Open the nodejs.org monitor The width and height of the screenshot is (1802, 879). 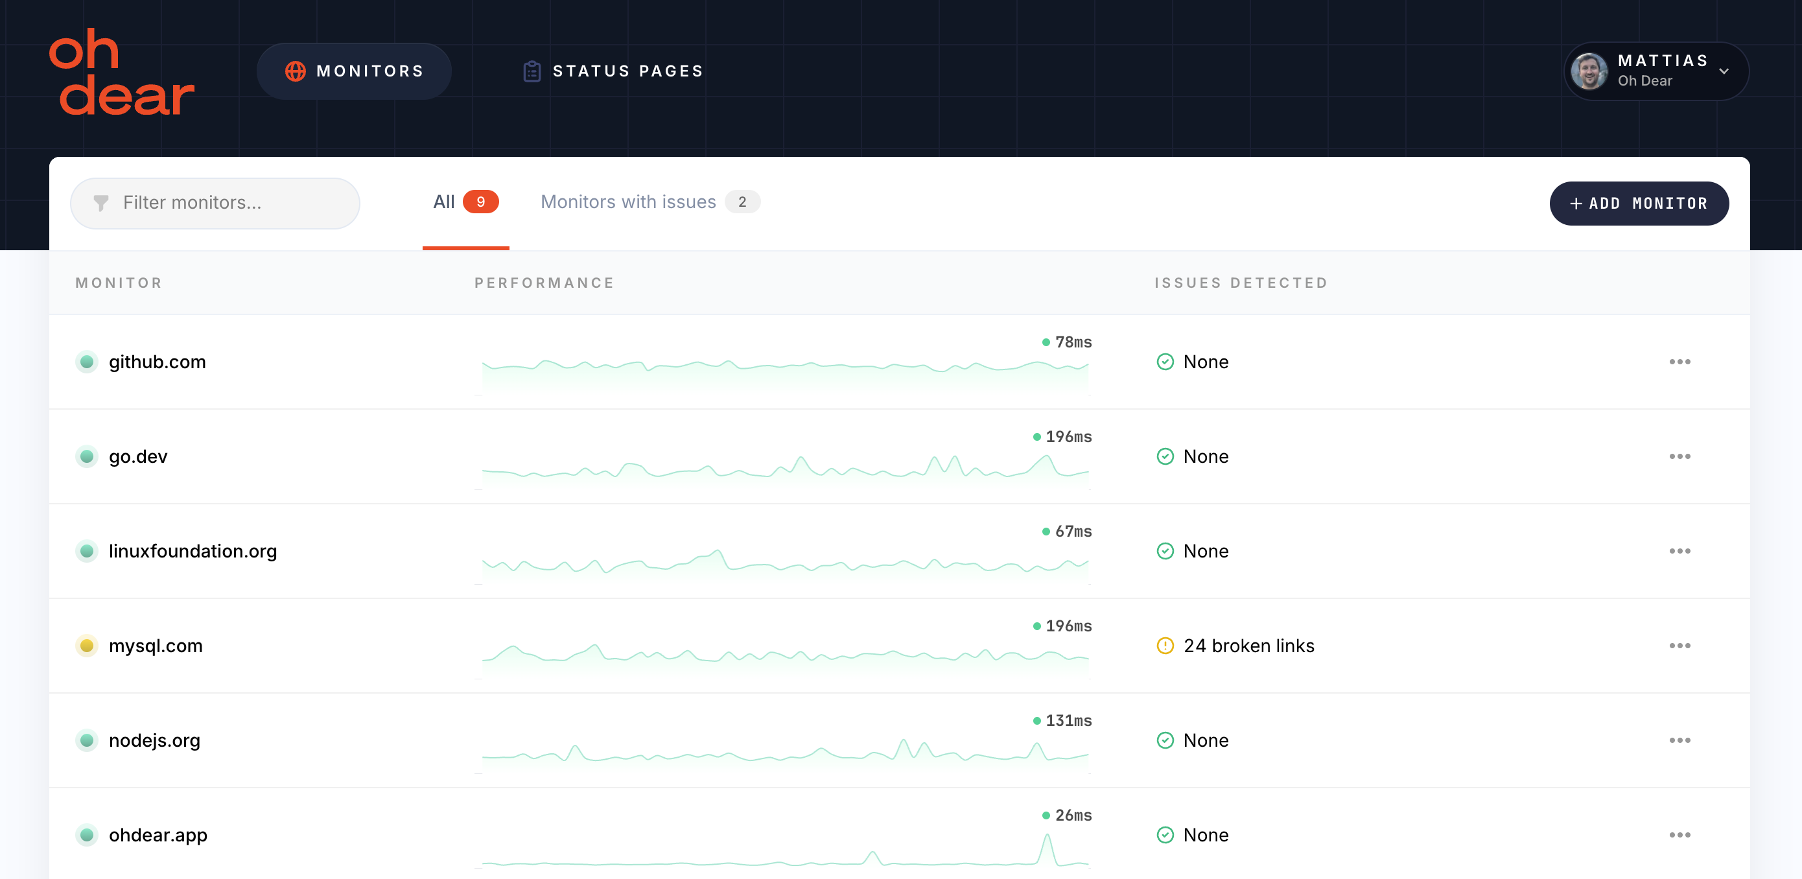point(155,740)
